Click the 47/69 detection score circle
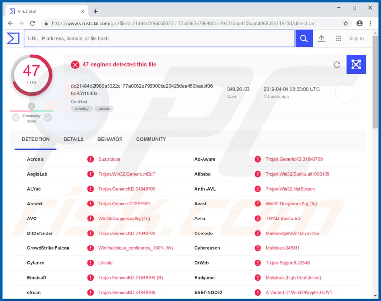Screen dimensions: 381x301 point(31,75)
